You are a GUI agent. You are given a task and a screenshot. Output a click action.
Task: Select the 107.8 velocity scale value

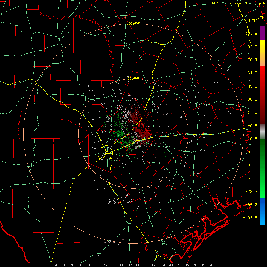(251, 33)
